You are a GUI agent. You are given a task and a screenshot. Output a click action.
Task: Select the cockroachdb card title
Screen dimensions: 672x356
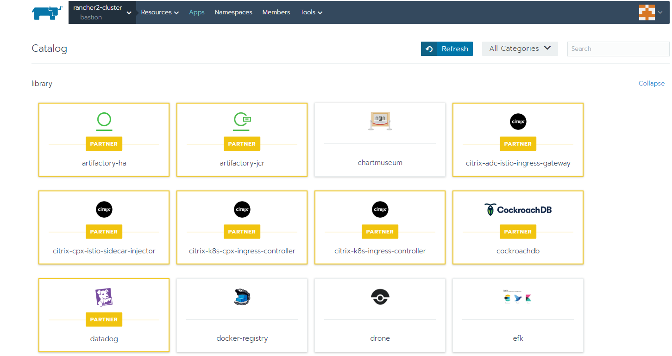(518, 251)
